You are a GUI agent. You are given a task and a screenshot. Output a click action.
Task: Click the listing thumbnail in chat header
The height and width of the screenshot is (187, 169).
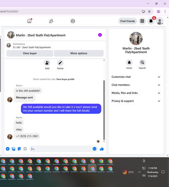pyautogui.click(x=11, y=35)
